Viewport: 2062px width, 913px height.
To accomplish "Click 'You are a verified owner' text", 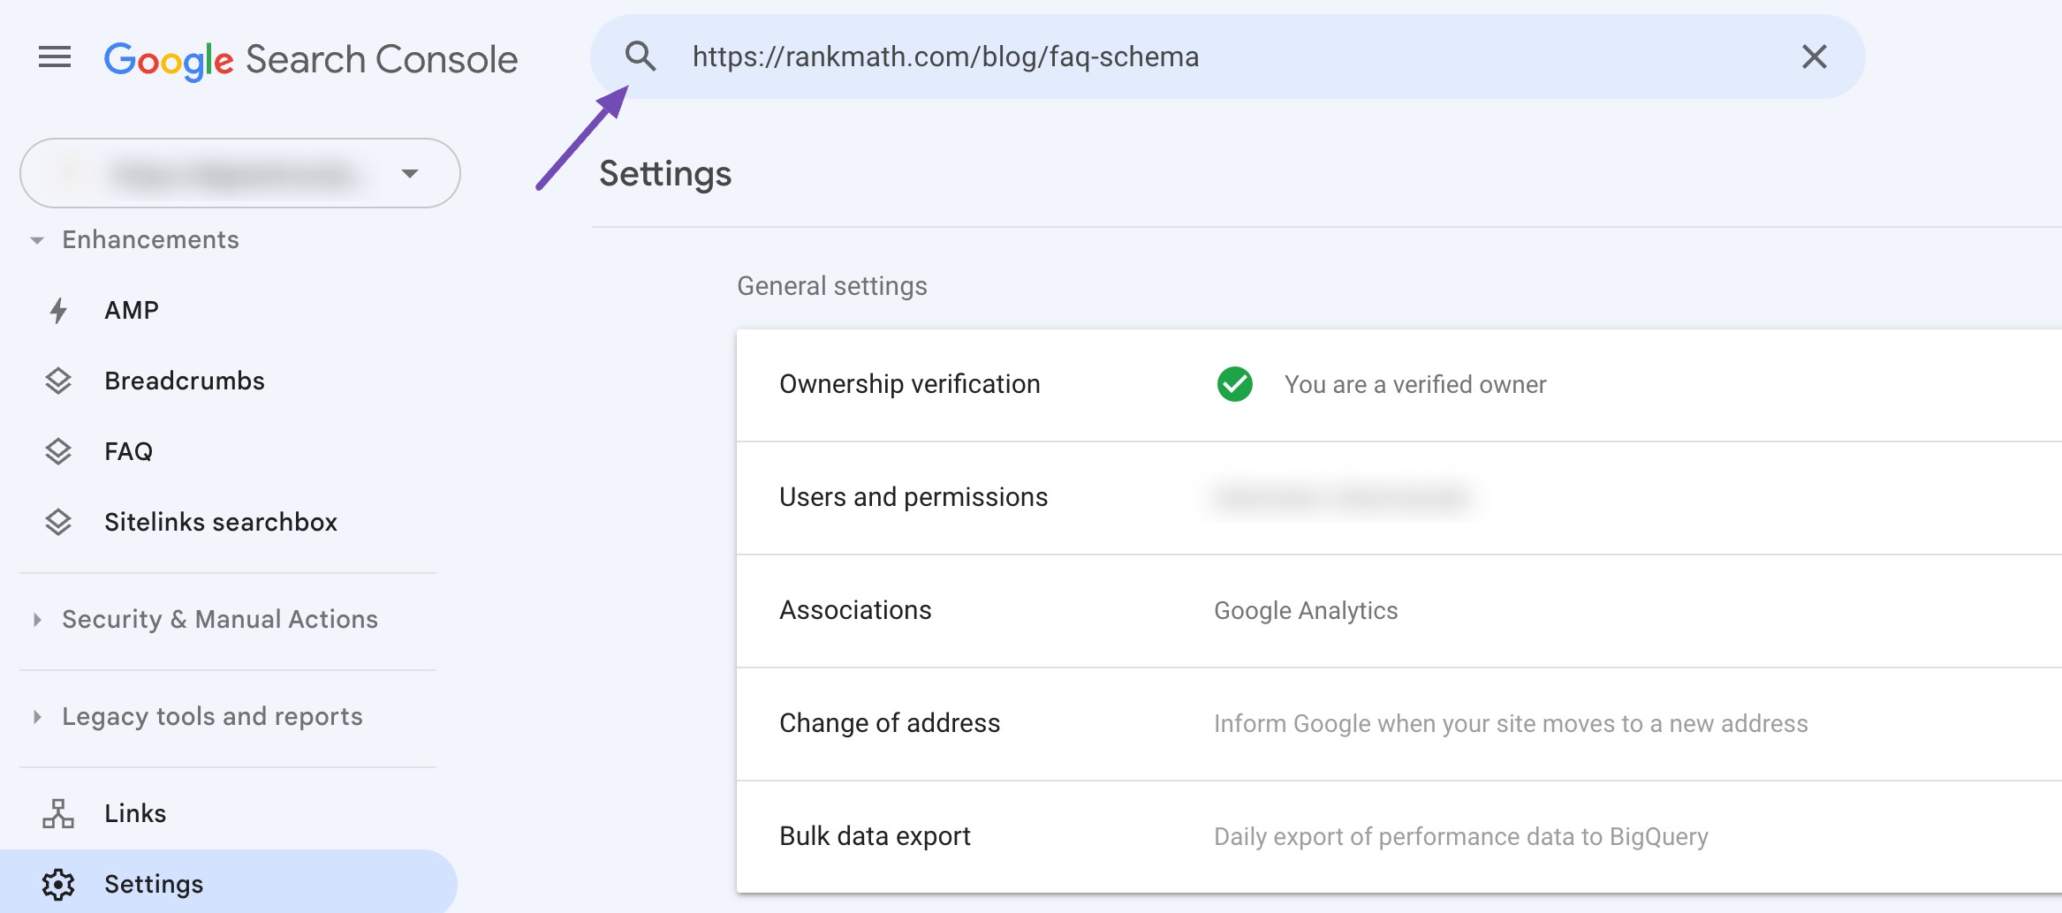I will [1415, 384].
